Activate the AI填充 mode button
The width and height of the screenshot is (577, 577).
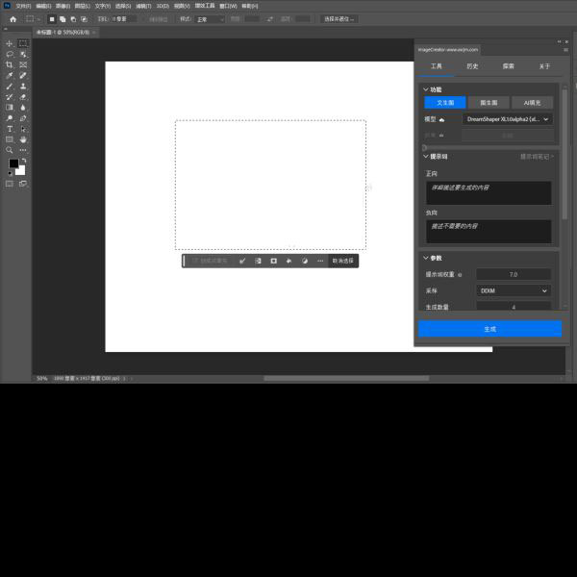pos(532,103)
